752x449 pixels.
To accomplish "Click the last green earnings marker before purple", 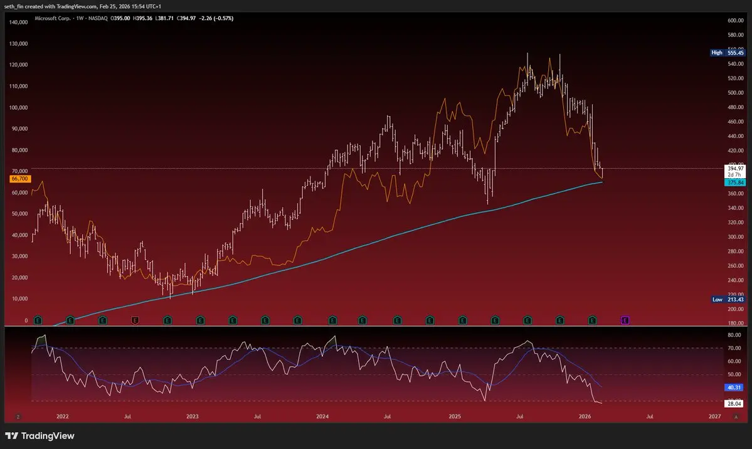I will point(592,320).
